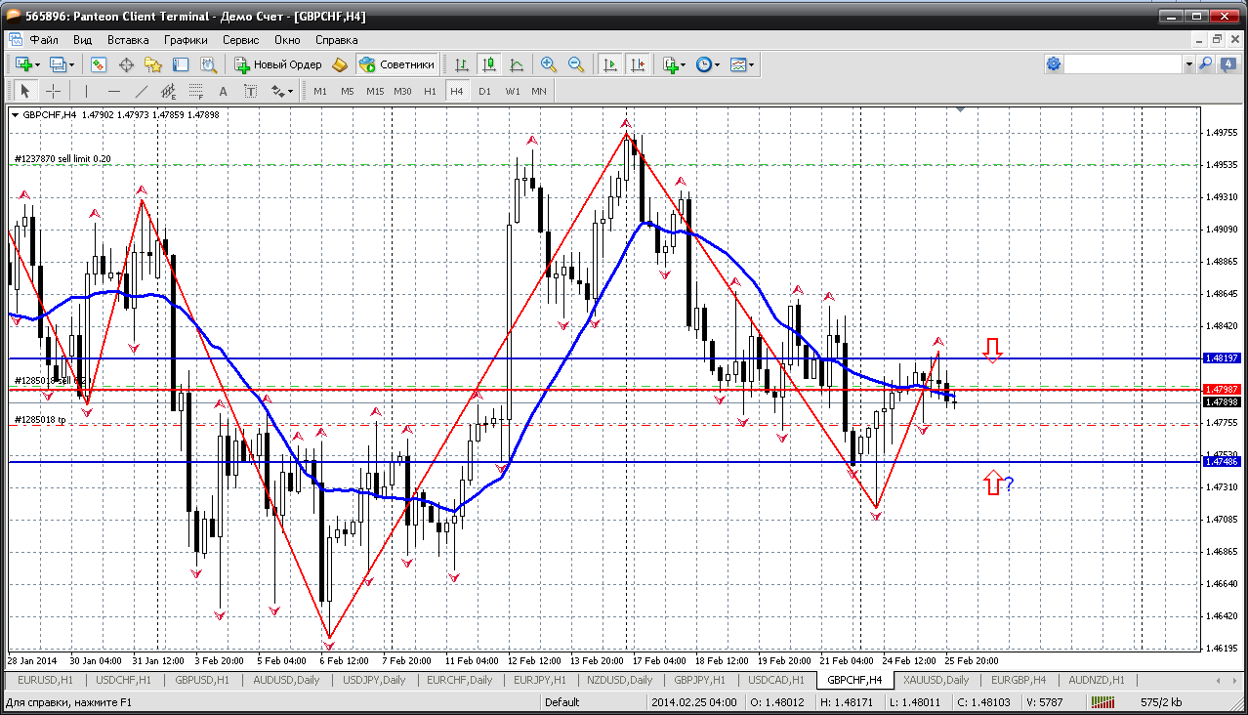
Task: Zoom out on the chart
Action: (576, 64)
